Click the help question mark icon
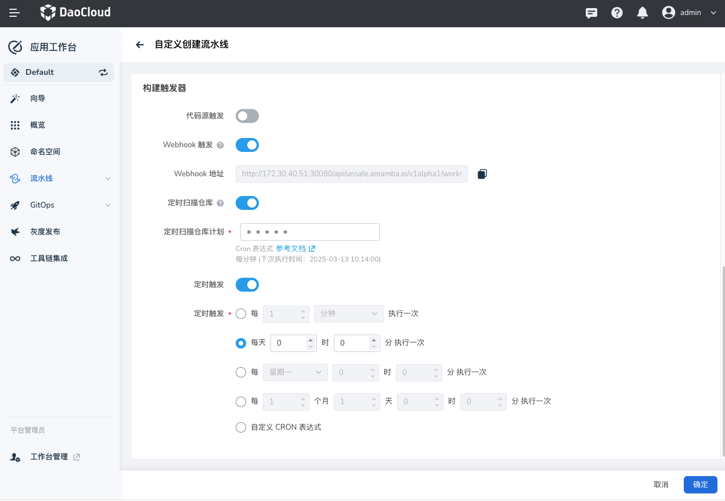 coord(617,13)
